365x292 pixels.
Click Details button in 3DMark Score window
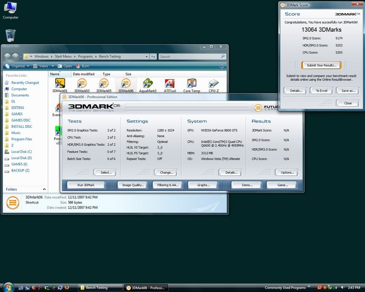296,91
